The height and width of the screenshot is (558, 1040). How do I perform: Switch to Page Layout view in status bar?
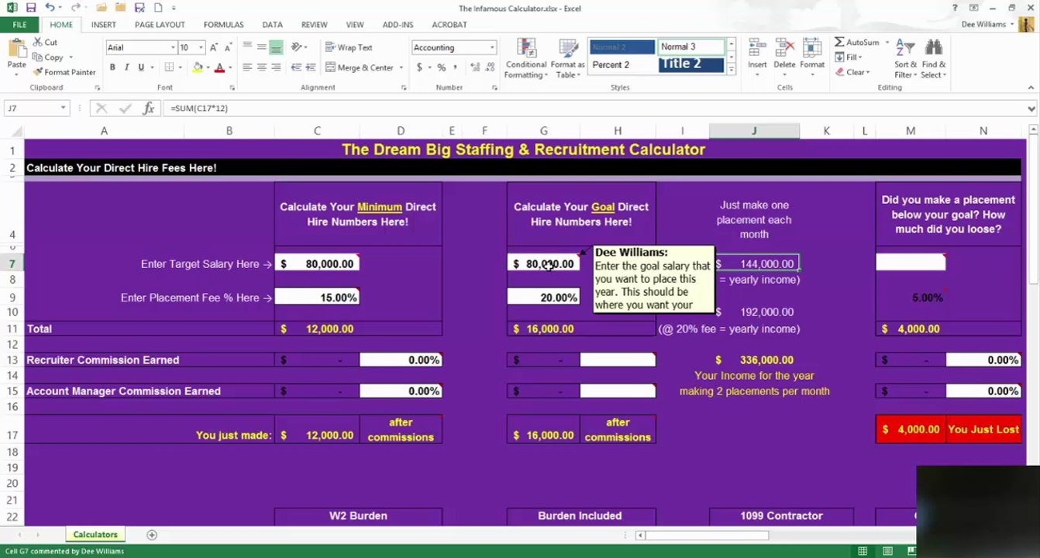[887, 551]
